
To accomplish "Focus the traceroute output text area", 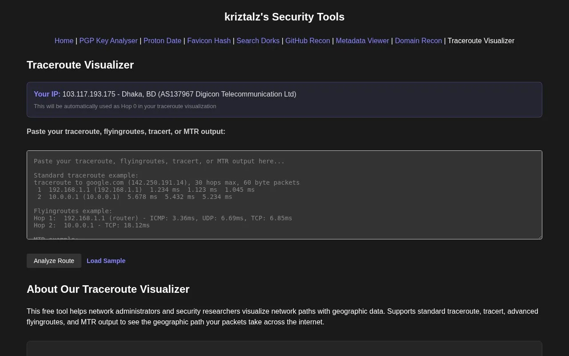I will (x=284, y=195).
